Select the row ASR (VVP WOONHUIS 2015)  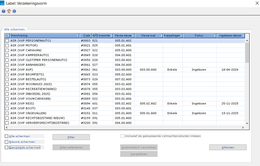tap(125, 84)
